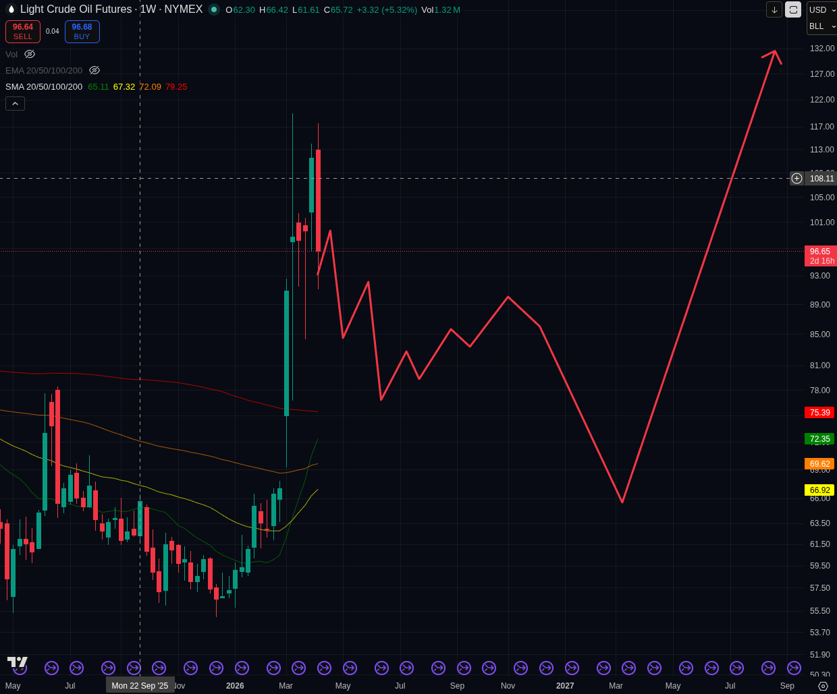Click the contract rollover marker above 2026
Screen dimensions: 837x694
242,668
